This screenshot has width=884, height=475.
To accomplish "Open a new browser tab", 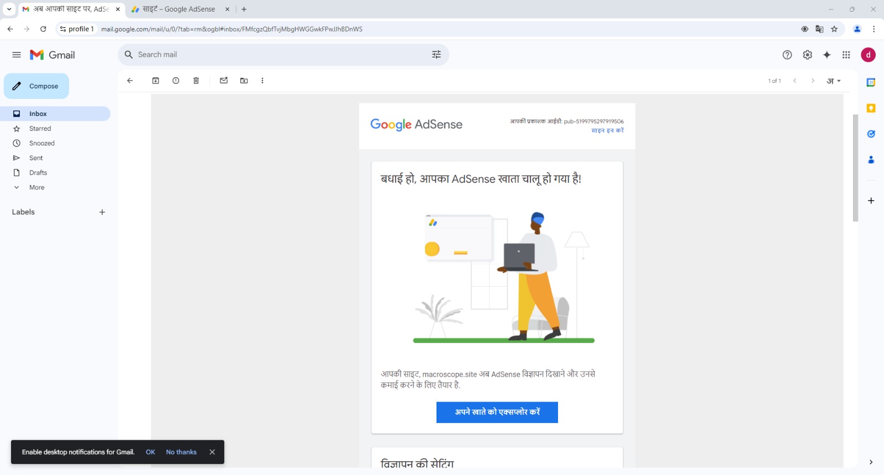I will (244, 9).
